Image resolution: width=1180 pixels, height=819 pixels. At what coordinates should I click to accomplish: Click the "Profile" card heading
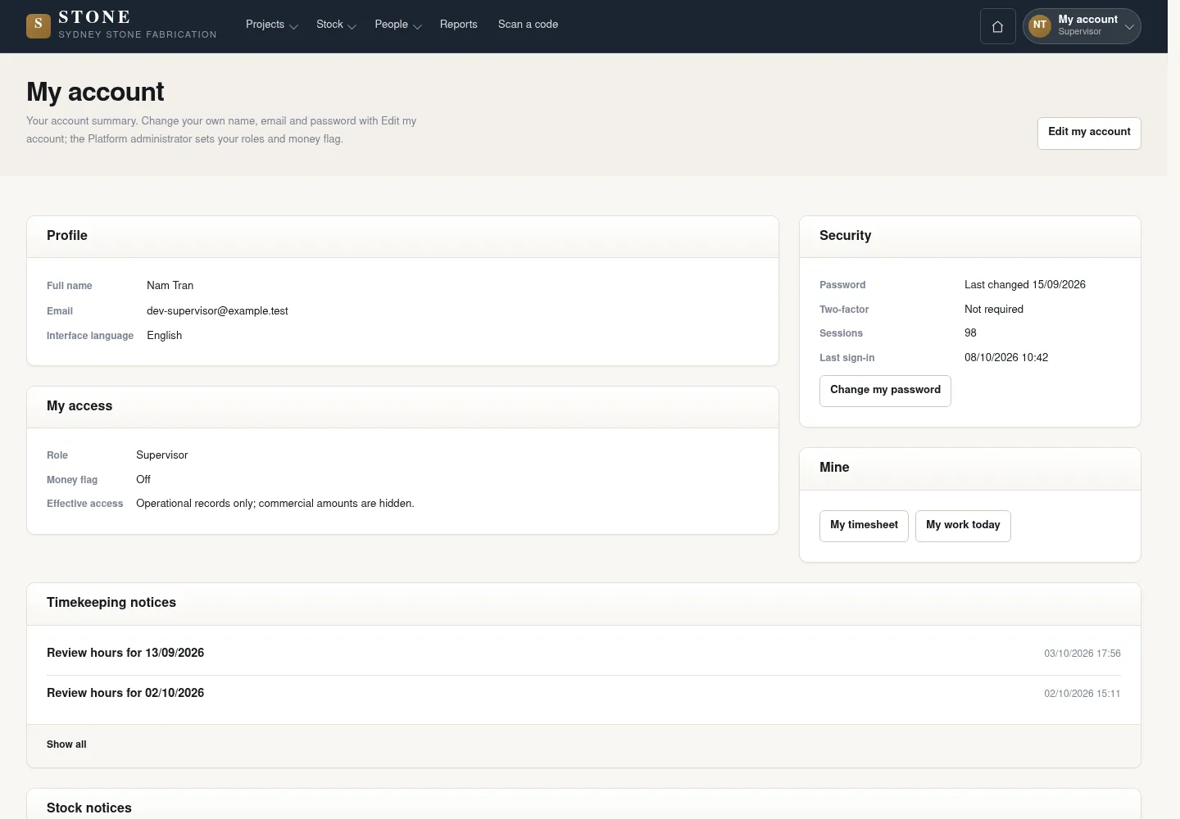point(67,236)
